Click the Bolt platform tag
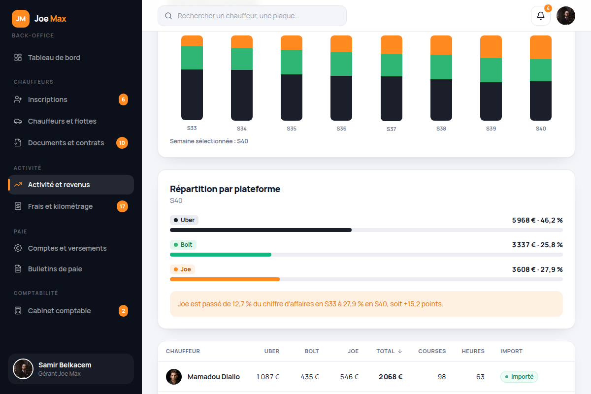The height and width of the screenshot is (394, 591). tap(183, 245)
